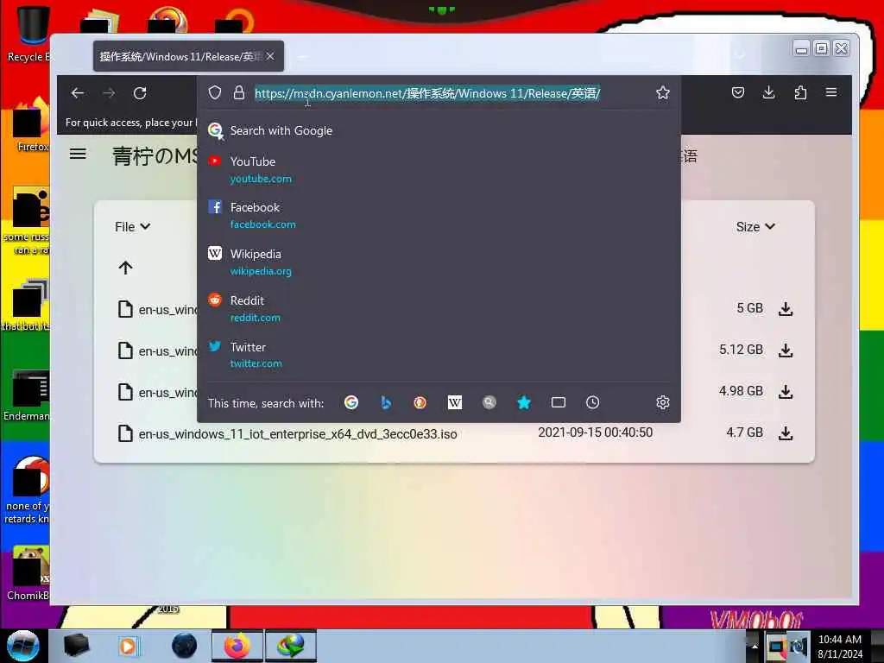
Task: Click the URL address bar field
Action: pos(427,93)
